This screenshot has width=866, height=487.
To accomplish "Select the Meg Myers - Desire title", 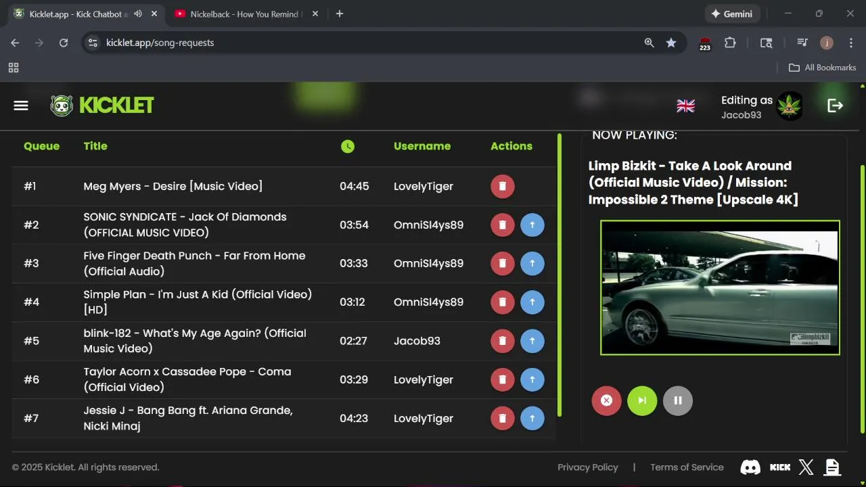I will click(x=173, y=186).
